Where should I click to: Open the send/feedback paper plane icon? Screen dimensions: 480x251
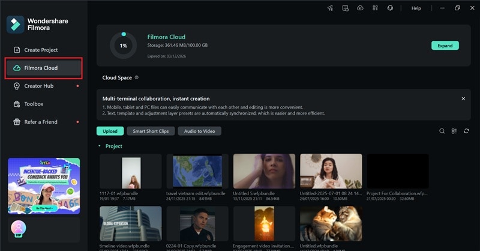330,8
